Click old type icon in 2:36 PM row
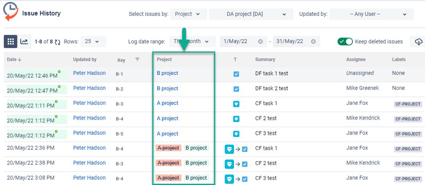Screen dimensions: 425x185 (229, 149)
